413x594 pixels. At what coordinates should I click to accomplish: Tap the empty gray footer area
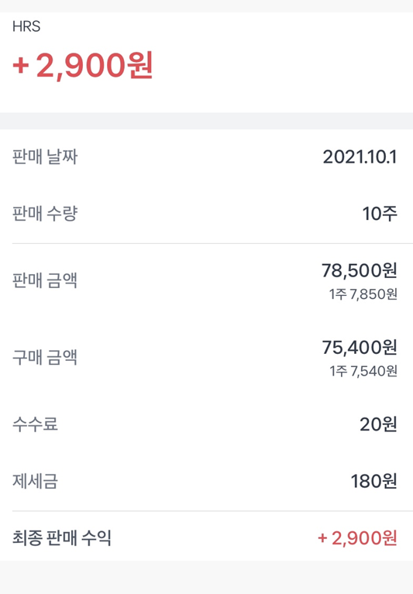206,577
